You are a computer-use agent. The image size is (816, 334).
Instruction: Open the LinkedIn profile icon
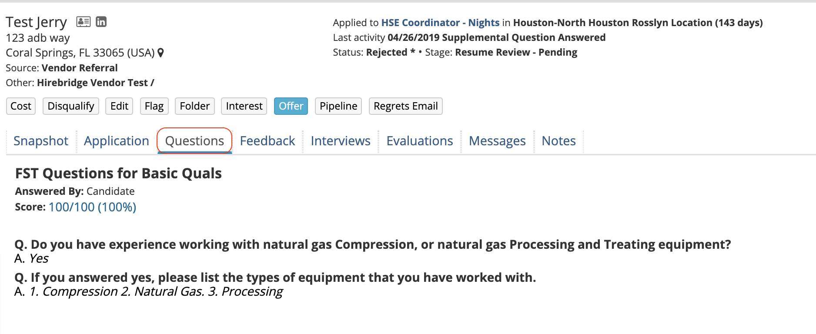(101, 22)
